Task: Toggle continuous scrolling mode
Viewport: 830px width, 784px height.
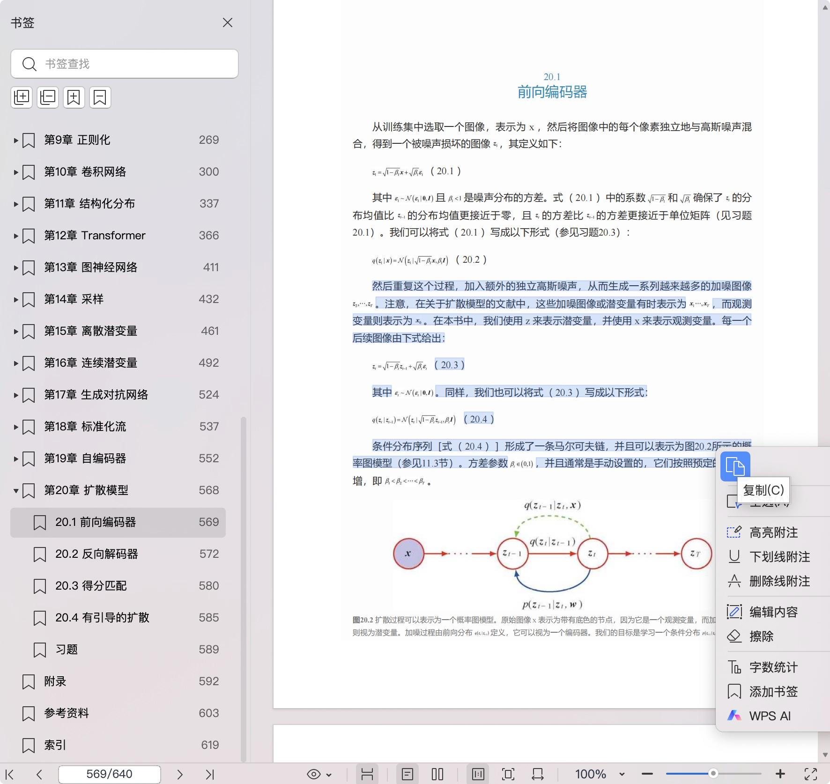Action: pos(367,774)
